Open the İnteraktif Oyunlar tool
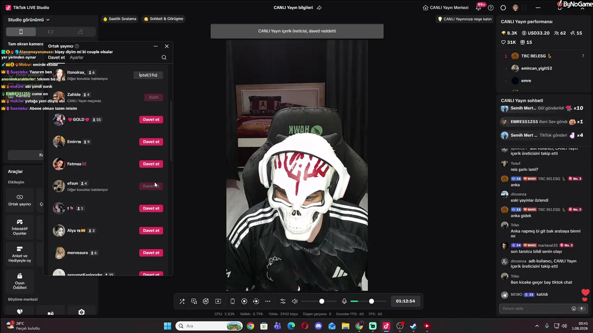The width and height of the screenshot is (593, 333). click(x=20, y=228)
